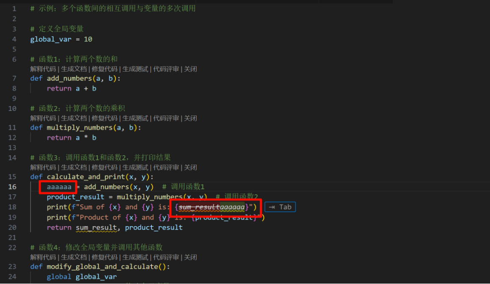Place cursor on aaaaaa variable in line 16

(59, 187)
